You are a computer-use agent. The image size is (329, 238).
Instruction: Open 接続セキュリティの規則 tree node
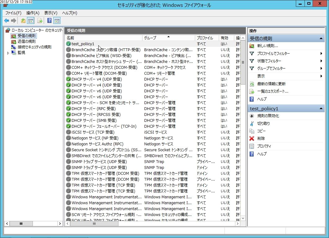[34, 47]
